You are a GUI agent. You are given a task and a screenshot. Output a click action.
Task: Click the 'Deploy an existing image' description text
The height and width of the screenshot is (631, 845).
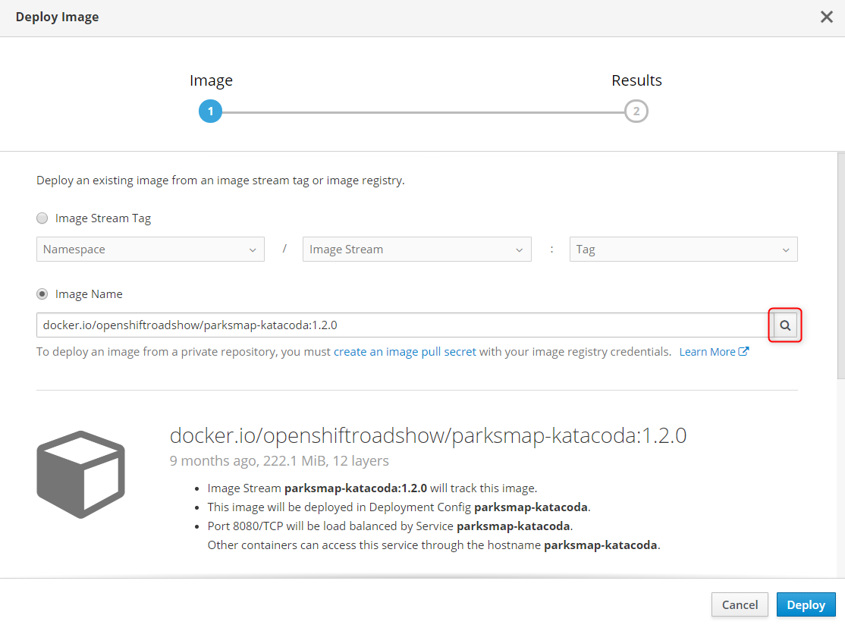pos(221,180)
